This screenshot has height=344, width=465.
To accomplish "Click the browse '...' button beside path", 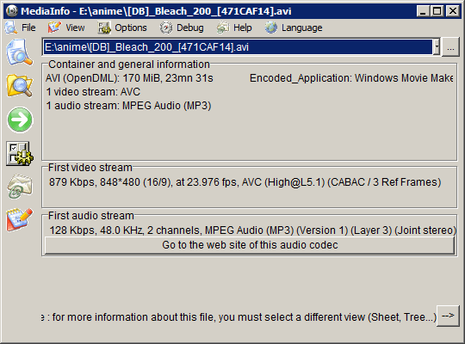I will [450, 47].
